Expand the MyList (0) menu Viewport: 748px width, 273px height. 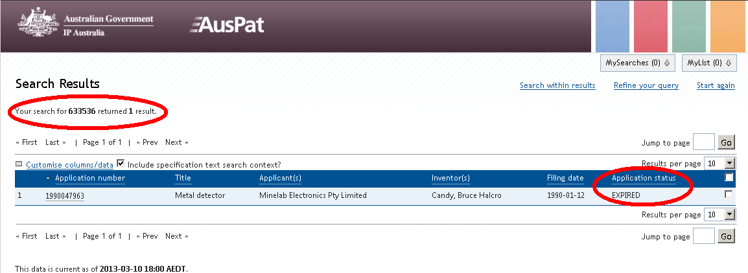(x=710, y=63)
